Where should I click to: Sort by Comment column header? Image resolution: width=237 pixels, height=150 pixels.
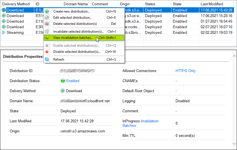coord(104,4)
